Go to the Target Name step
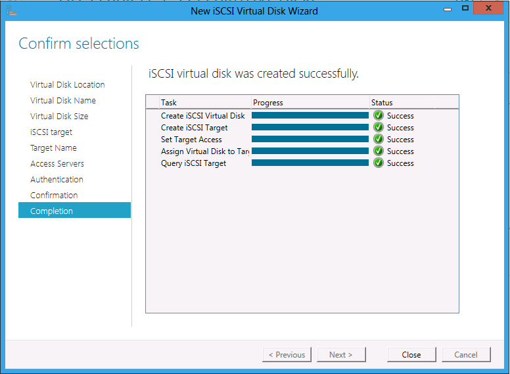 pyautogui.click(x=53, y=148)
